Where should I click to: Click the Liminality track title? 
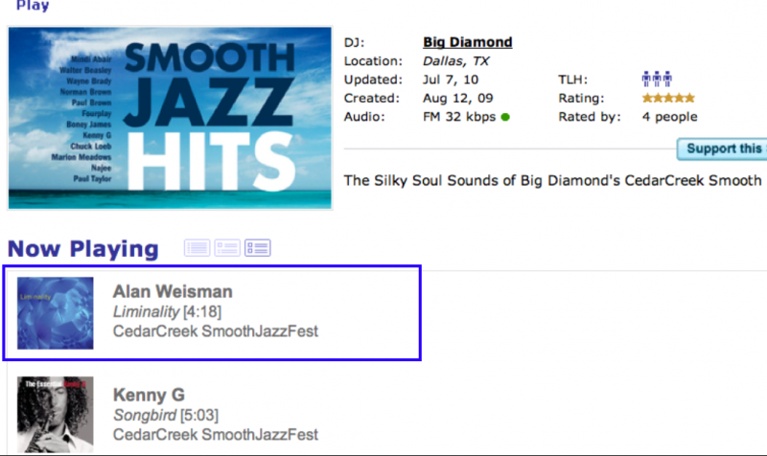click(146, 312)
